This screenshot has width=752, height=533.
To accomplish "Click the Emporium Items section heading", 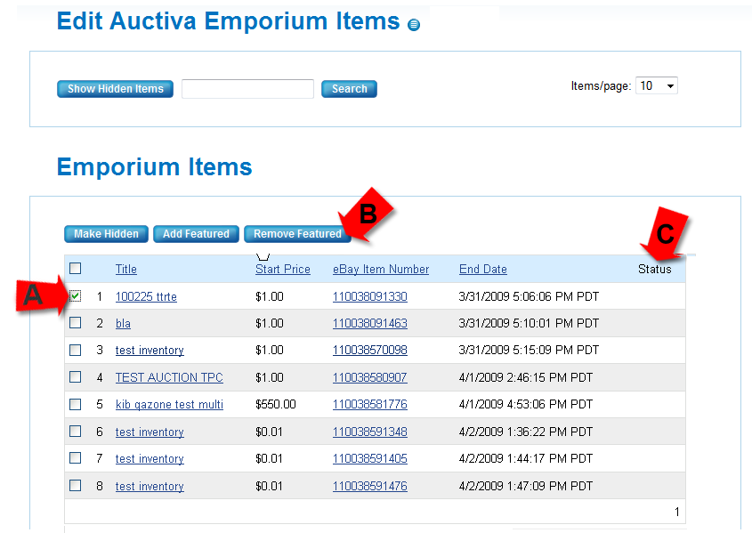I will pos(155,166).
